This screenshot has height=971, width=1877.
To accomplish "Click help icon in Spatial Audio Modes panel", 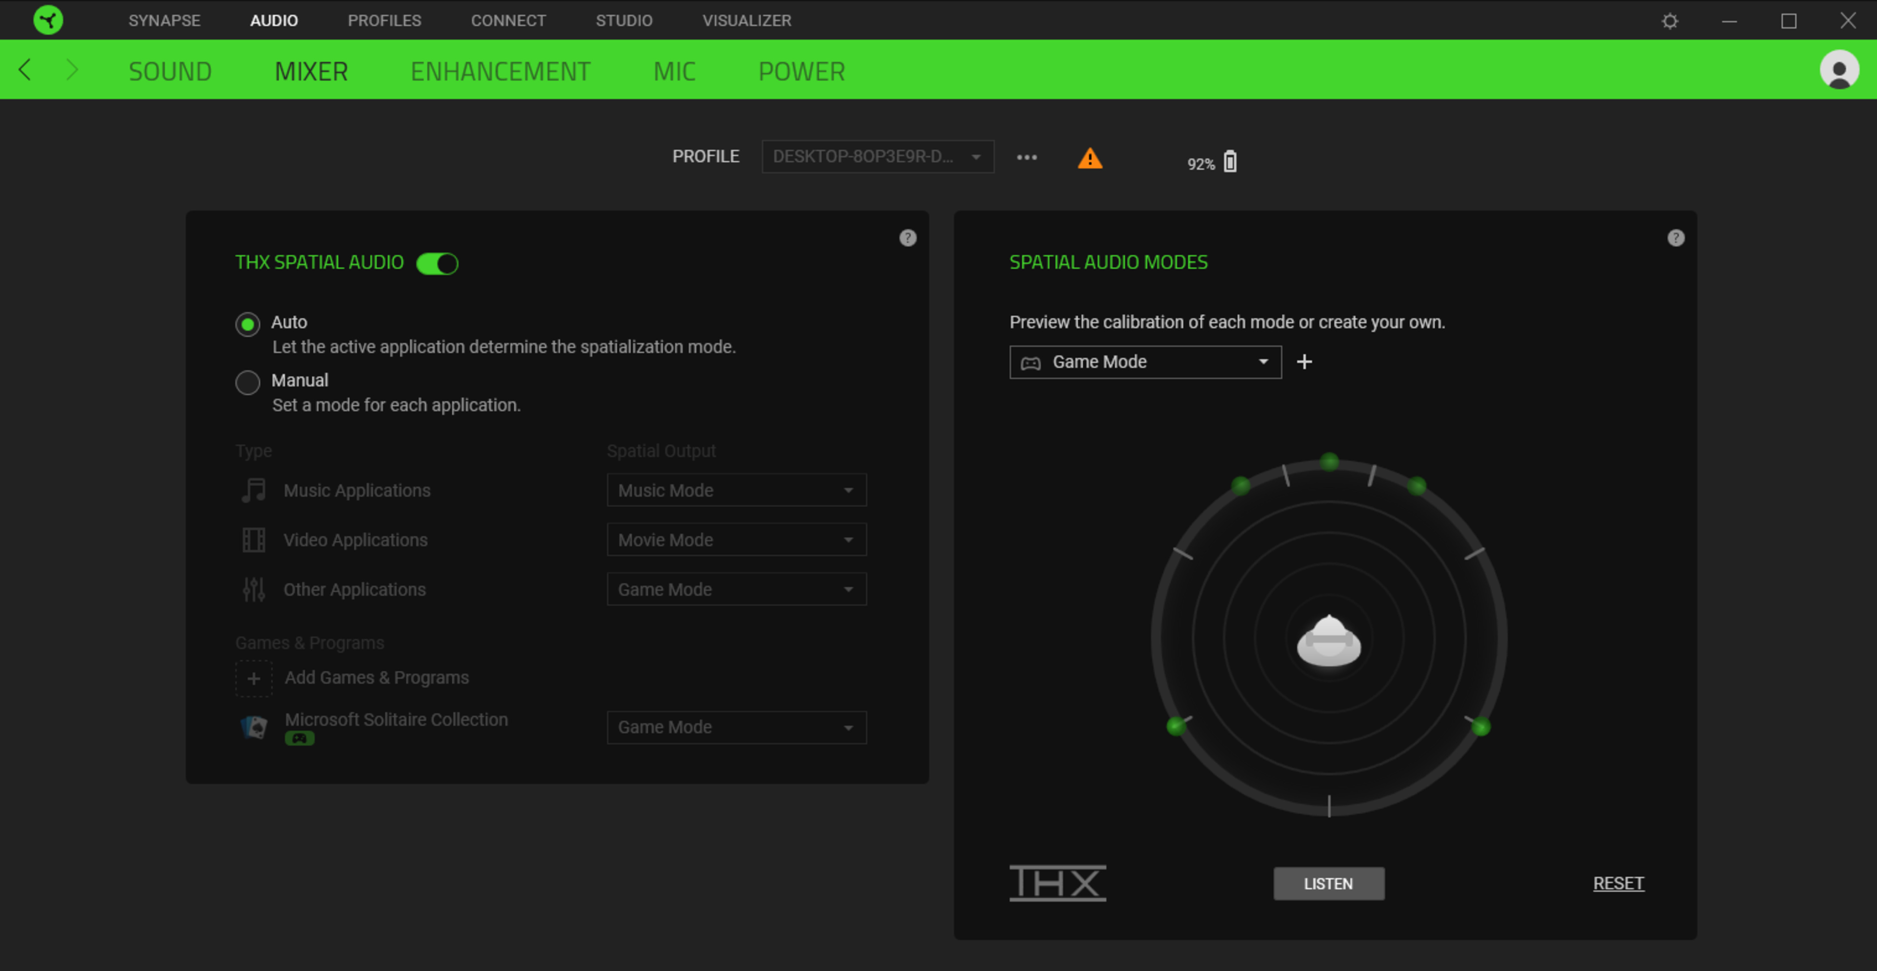I will pyautogui.click(x=1675, y=238).
